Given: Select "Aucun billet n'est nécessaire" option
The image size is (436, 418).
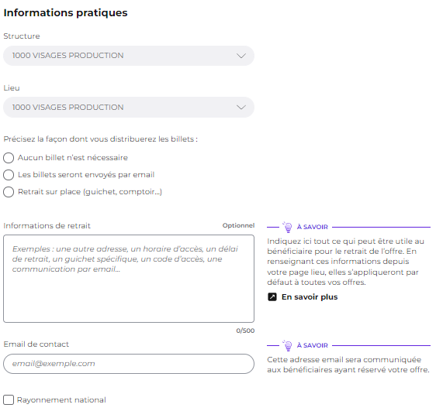Looking at the screenshot, I should click(9, 158).
